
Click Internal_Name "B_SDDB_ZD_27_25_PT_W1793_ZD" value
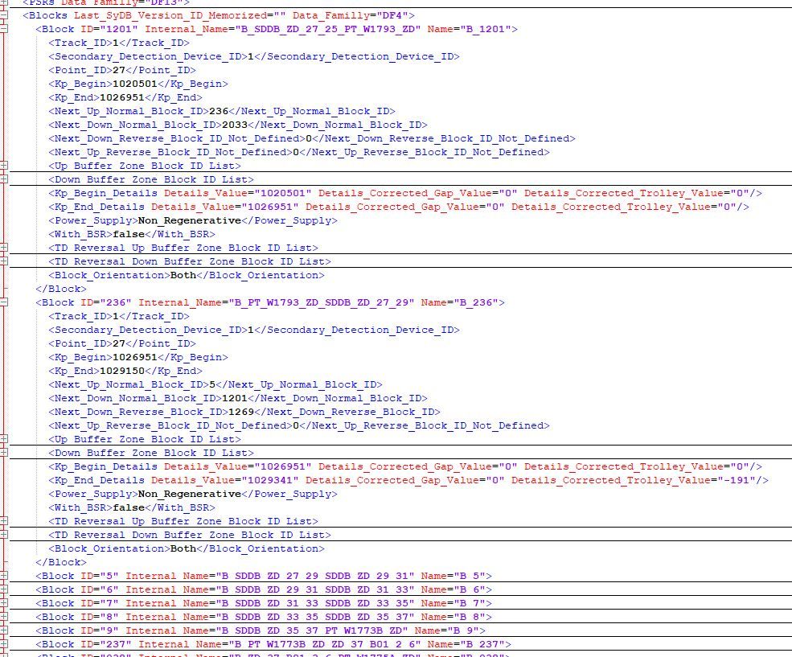(x=328, y=29)
